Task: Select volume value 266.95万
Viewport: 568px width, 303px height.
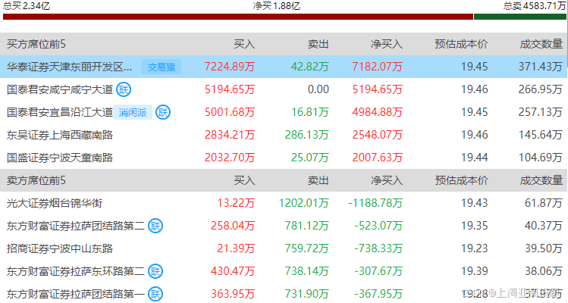Action: pos(540,89)
